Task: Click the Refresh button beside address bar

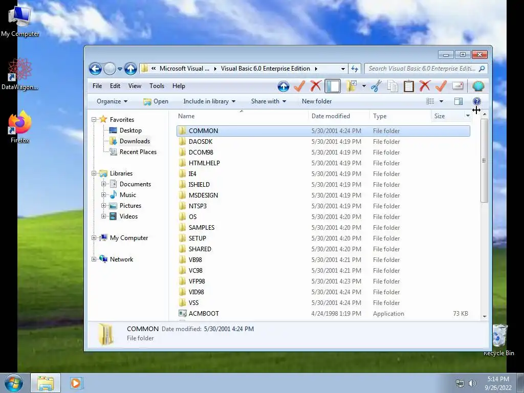Action: pos(355,69)
